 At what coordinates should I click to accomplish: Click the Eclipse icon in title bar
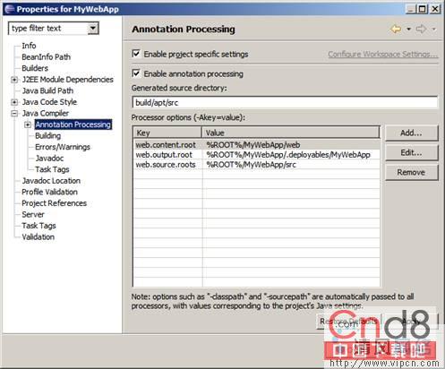(x=9, y=9)
